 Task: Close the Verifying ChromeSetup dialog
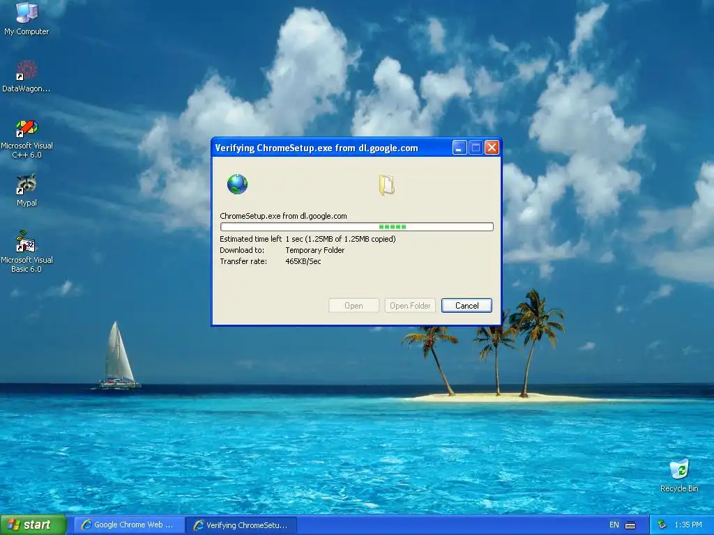(492, 148)
